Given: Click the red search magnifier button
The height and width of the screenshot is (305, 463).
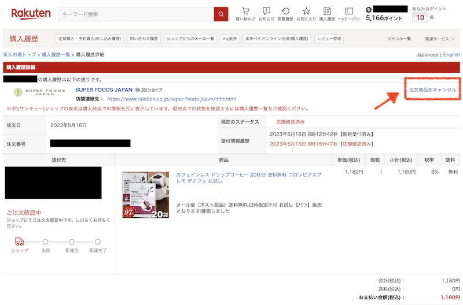Looking at the screenshot, I should (x=221, y=14).
